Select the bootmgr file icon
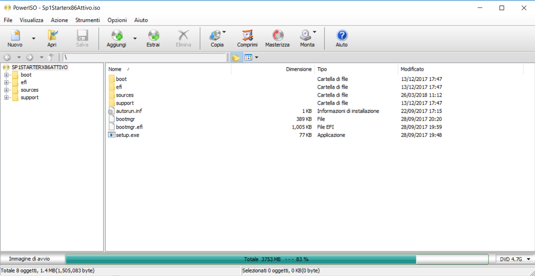The height and width of the screenshot is (276, 535). tap(111, 119)
